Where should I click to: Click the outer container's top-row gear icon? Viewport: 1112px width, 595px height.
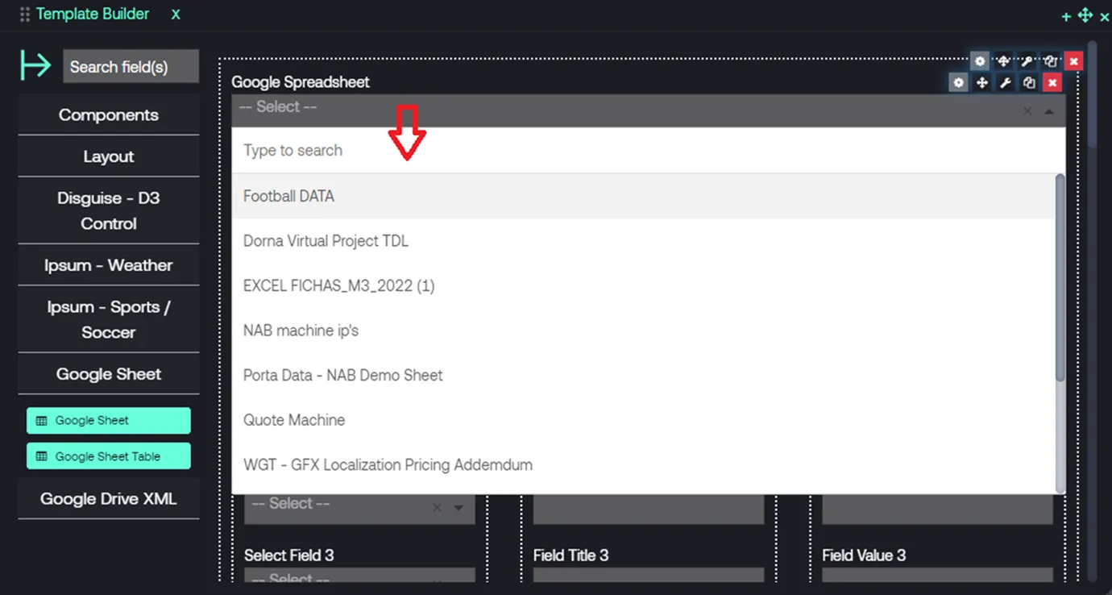pos(979,61)
